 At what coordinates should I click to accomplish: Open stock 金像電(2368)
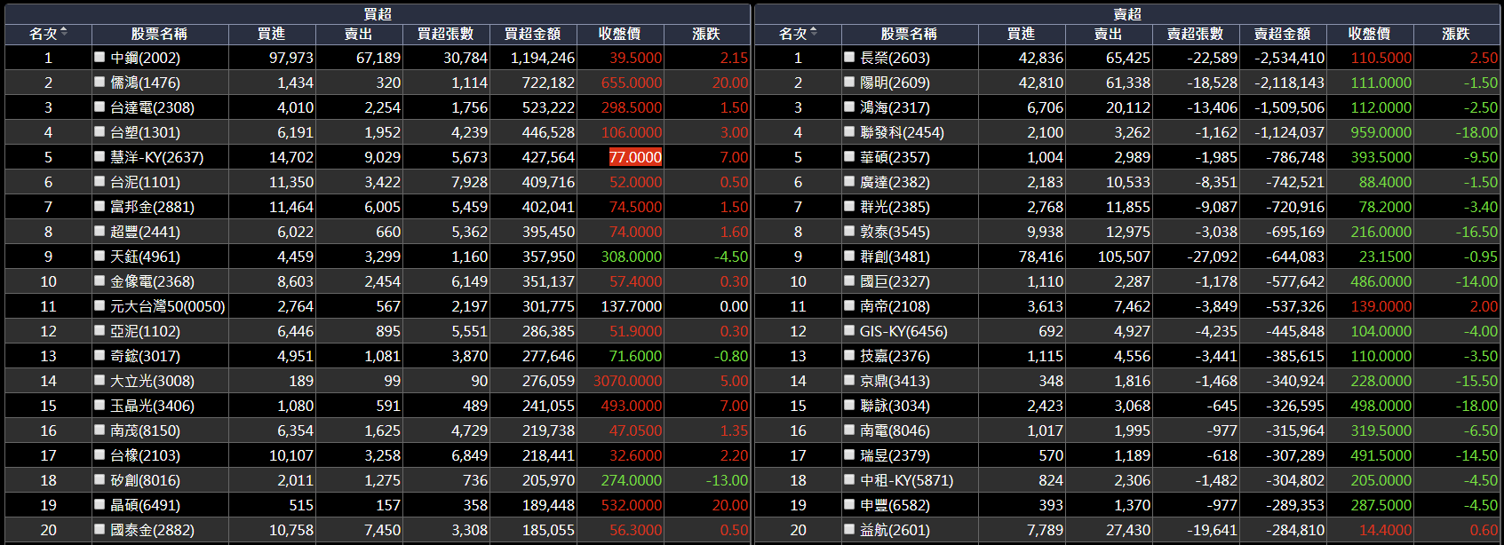coord(152,281)
